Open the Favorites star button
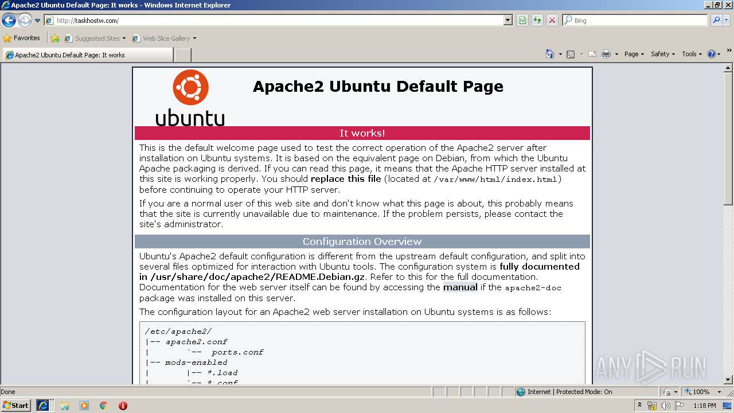This screenshot has height=413, width=734. [x=22, y=38]
